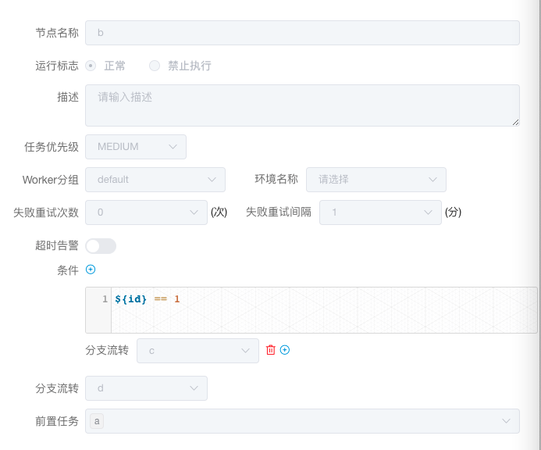Image resolution: width=541 pixels, height=450 pixels.
Task: Open the 分支流转 dropdown showing c
Action: [198, 351]
